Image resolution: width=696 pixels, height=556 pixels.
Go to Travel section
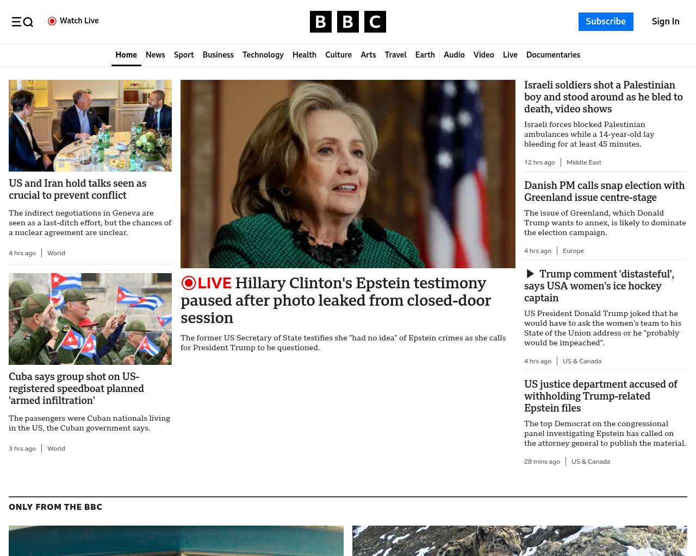(x=395, y=55)
